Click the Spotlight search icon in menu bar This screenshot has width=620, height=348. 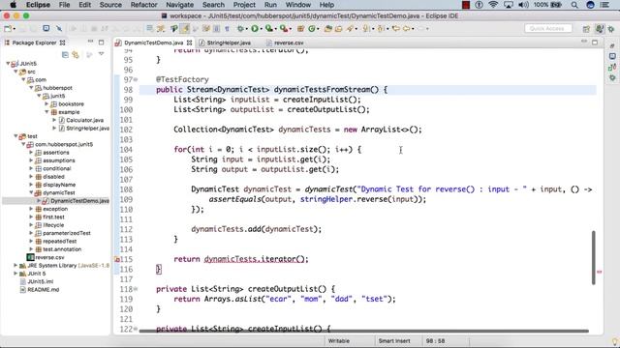574,5
